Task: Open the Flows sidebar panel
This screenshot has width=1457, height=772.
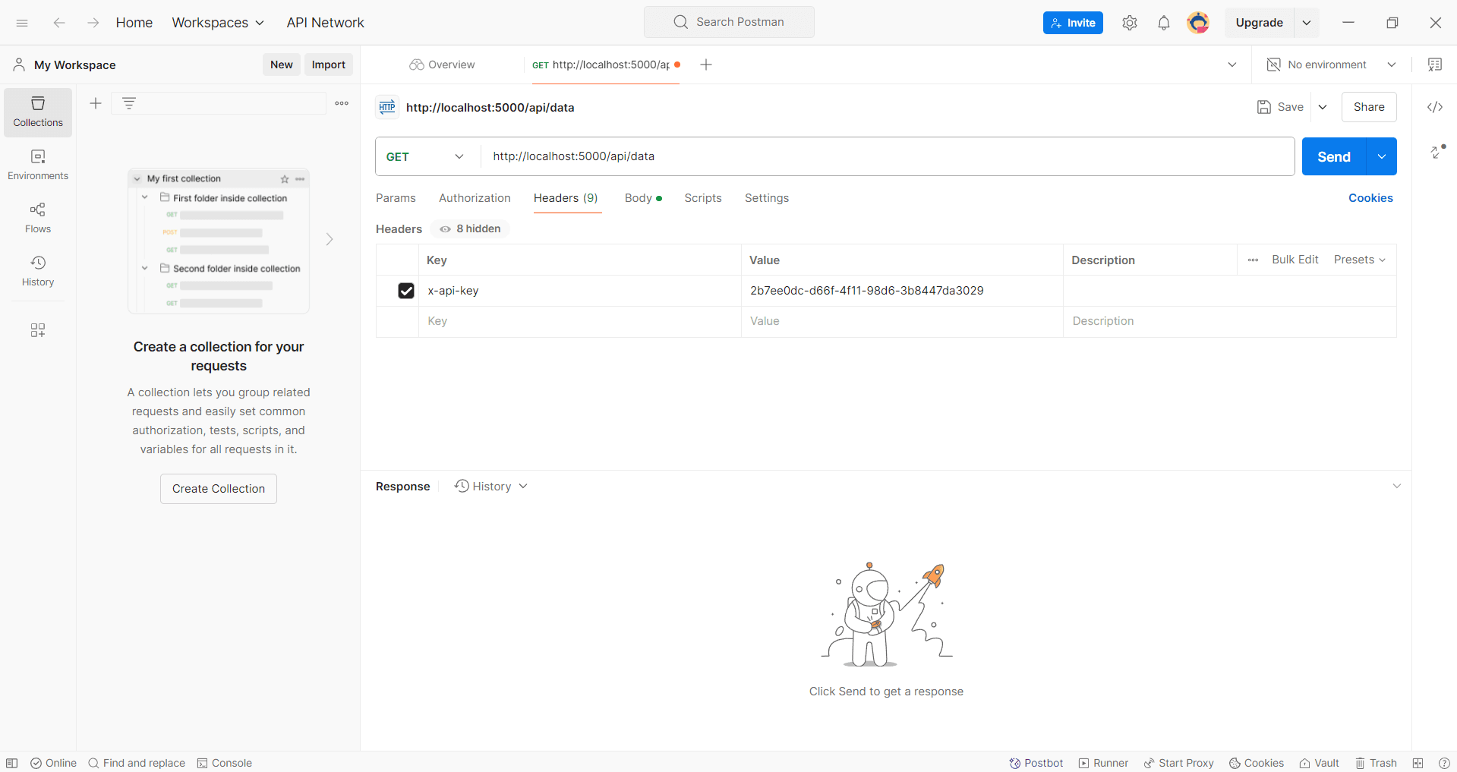Action: [x=37, y=218]
